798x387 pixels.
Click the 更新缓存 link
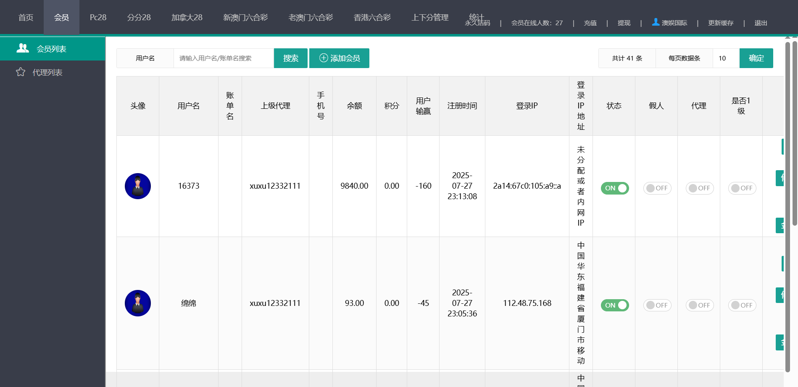(720, 23)
